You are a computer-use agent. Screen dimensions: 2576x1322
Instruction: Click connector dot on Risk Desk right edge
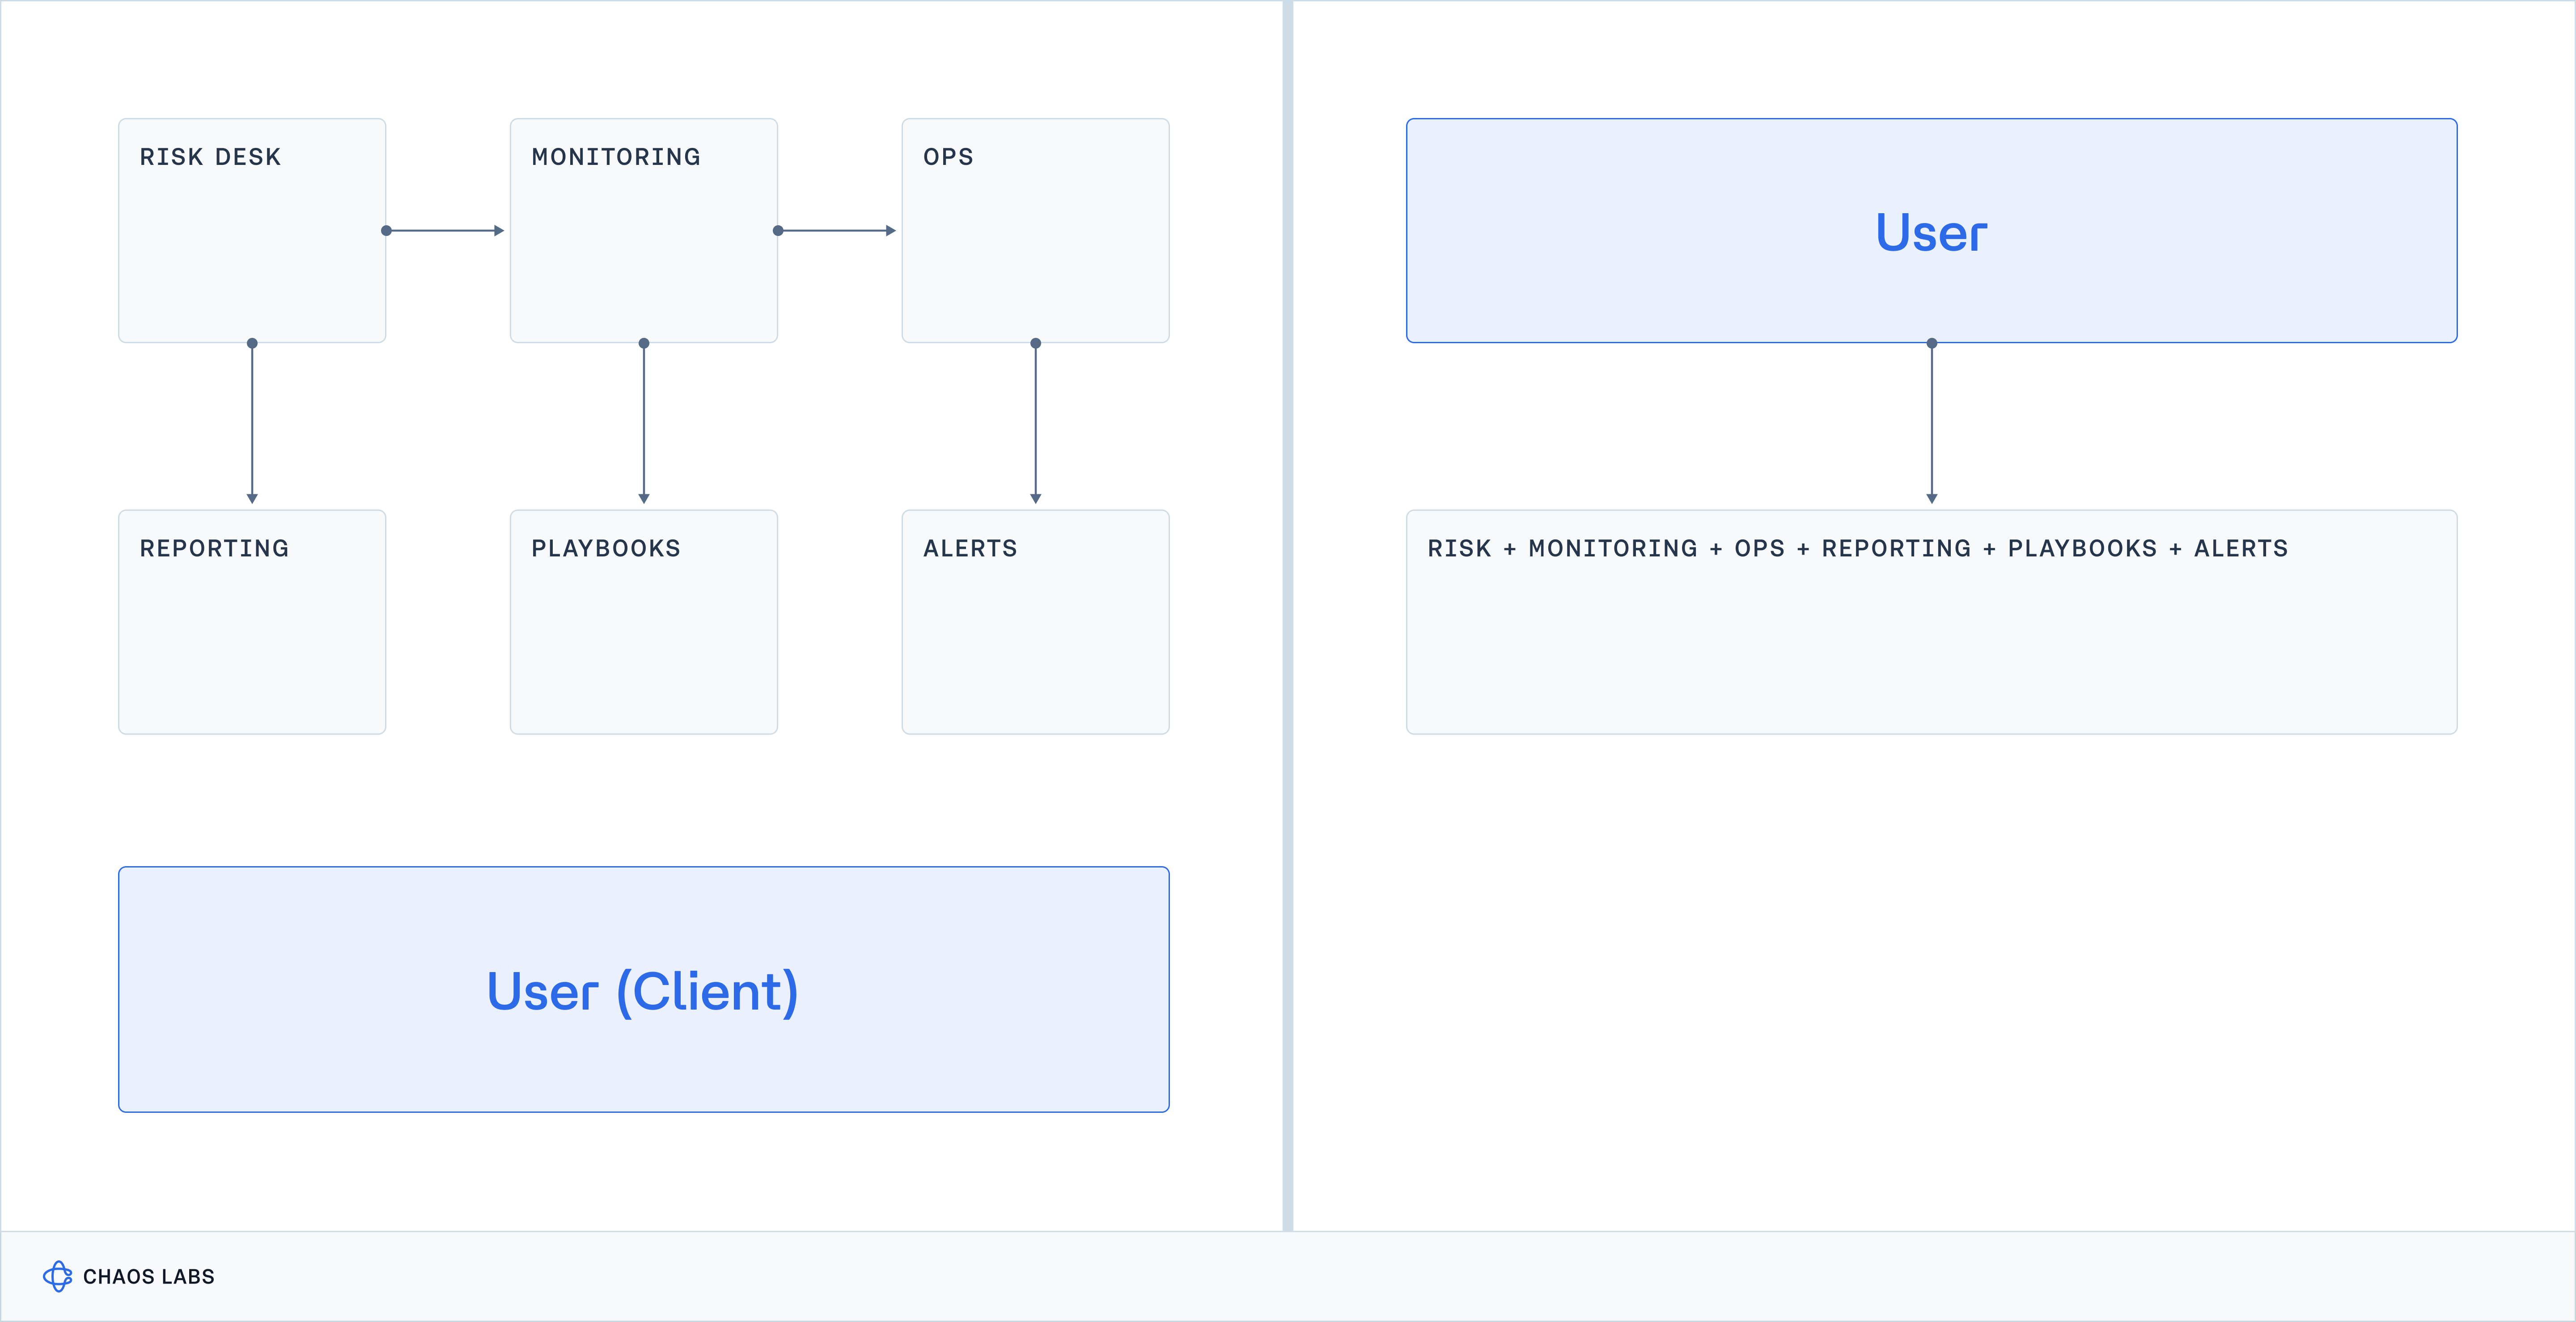(386, 231)
